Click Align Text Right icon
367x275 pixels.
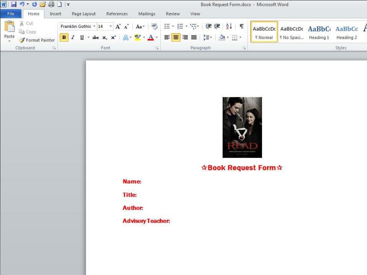[x=185, y=37]
